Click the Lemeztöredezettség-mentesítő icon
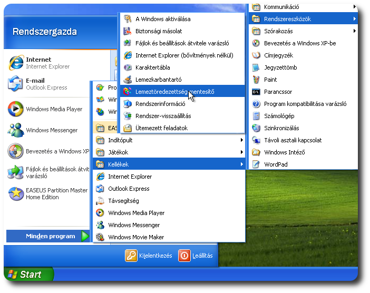Screen dimensions: 370x293 128,92
